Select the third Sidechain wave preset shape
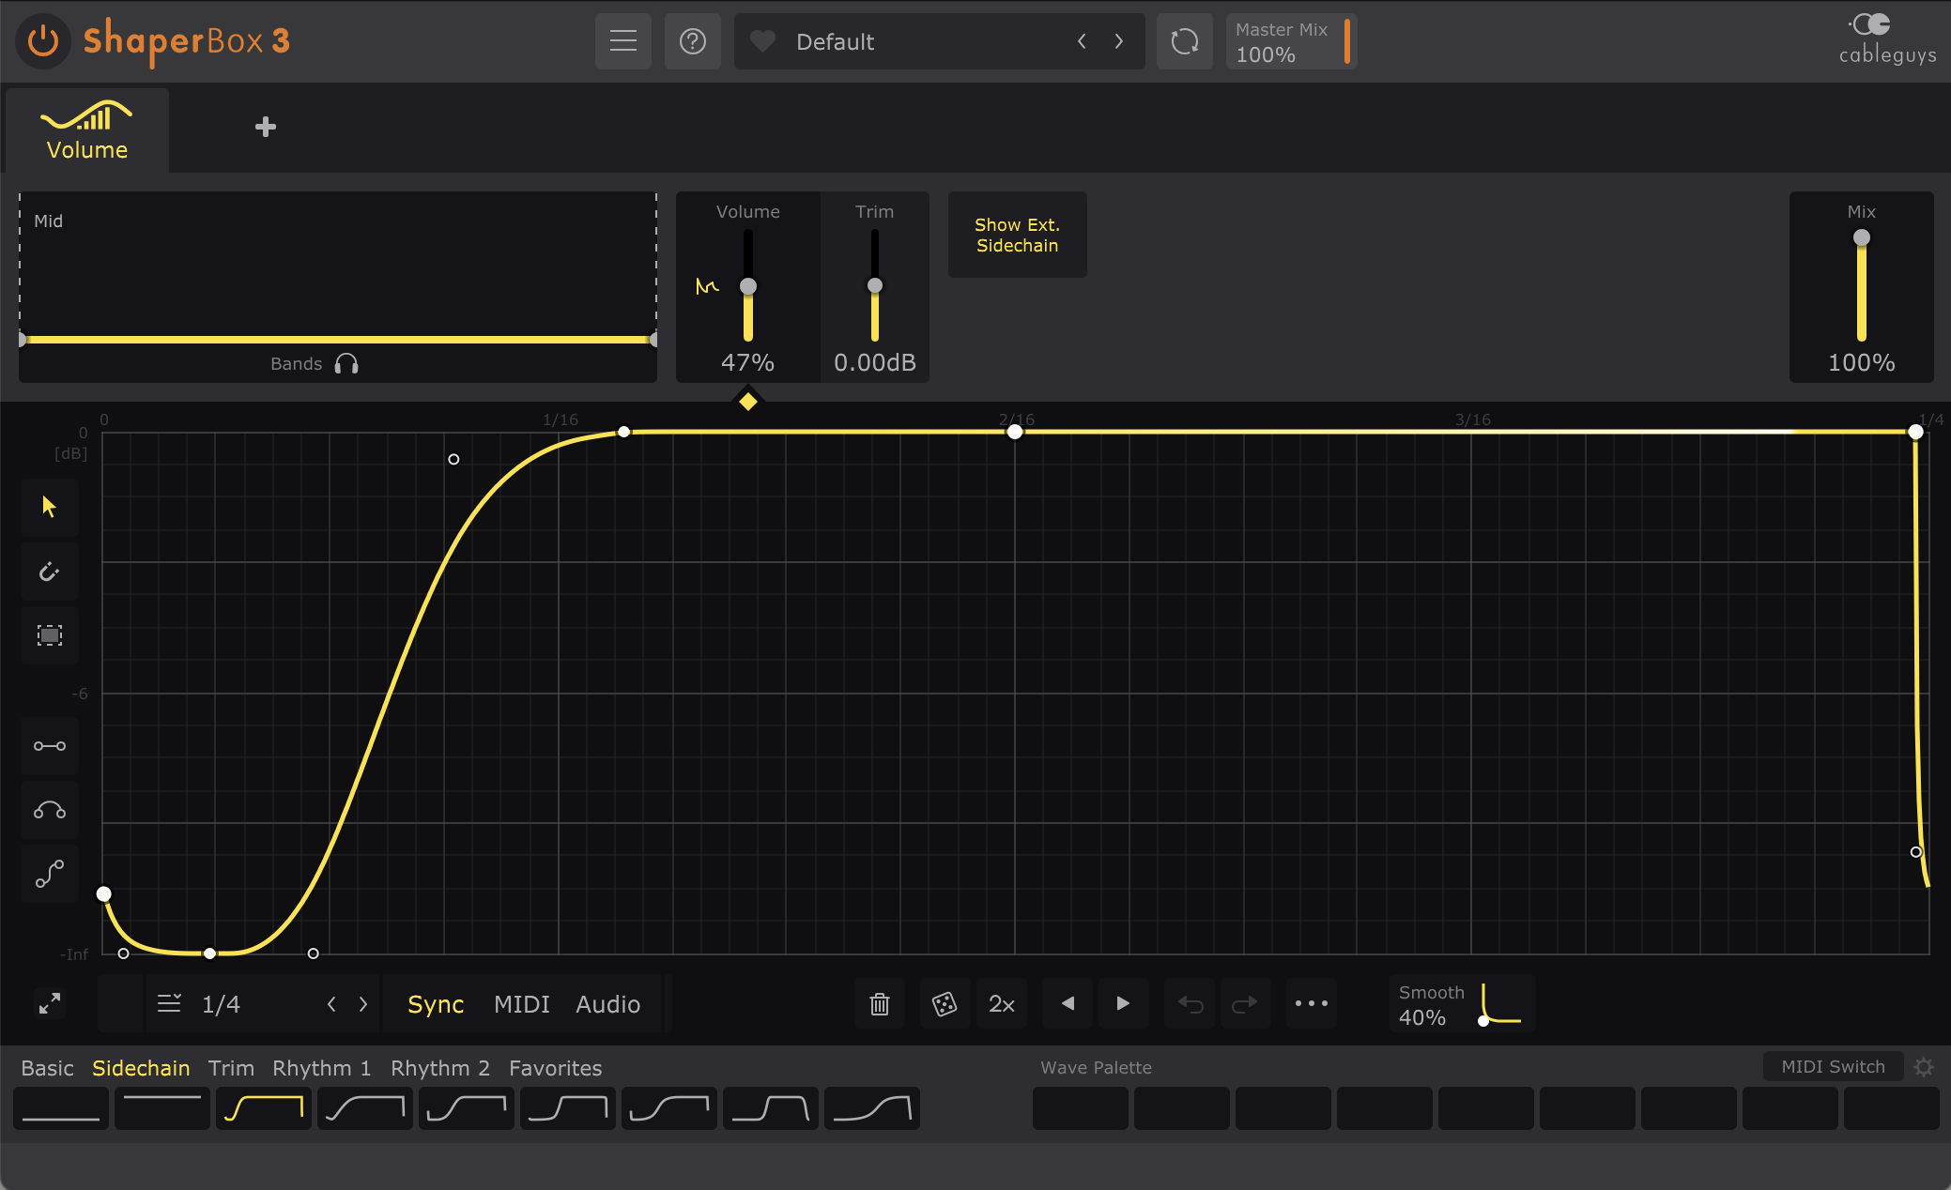Viewport: 1951px width, 1190px height. pos(263,1108)
